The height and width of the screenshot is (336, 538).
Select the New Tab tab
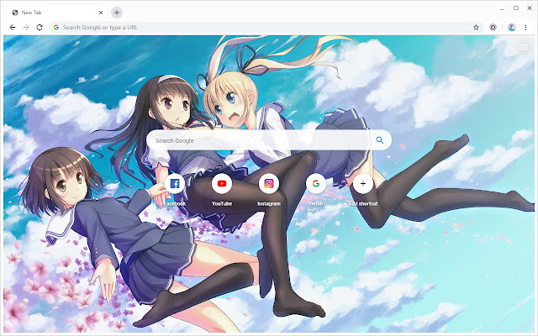(57, 13)
